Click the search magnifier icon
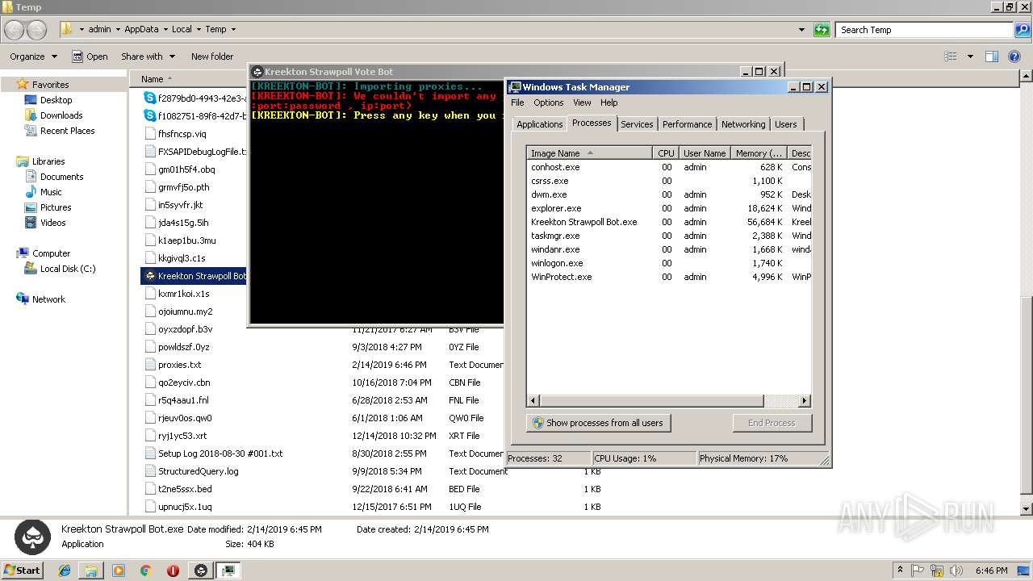The width and height of the screenshot is (1033, 581). 1023,30
